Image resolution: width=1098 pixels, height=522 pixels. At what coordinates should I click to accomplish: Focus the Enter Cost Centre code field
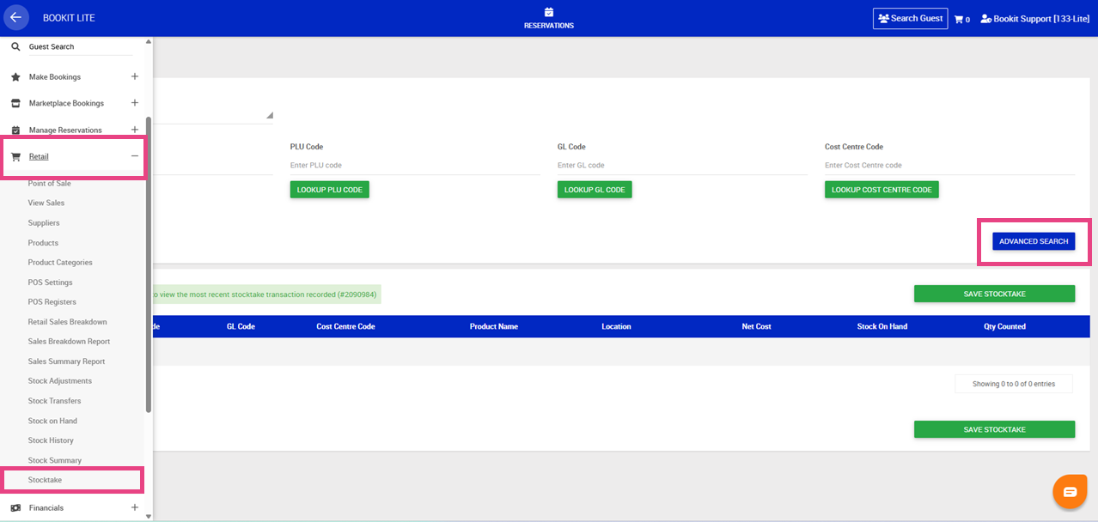pos(949,166)
